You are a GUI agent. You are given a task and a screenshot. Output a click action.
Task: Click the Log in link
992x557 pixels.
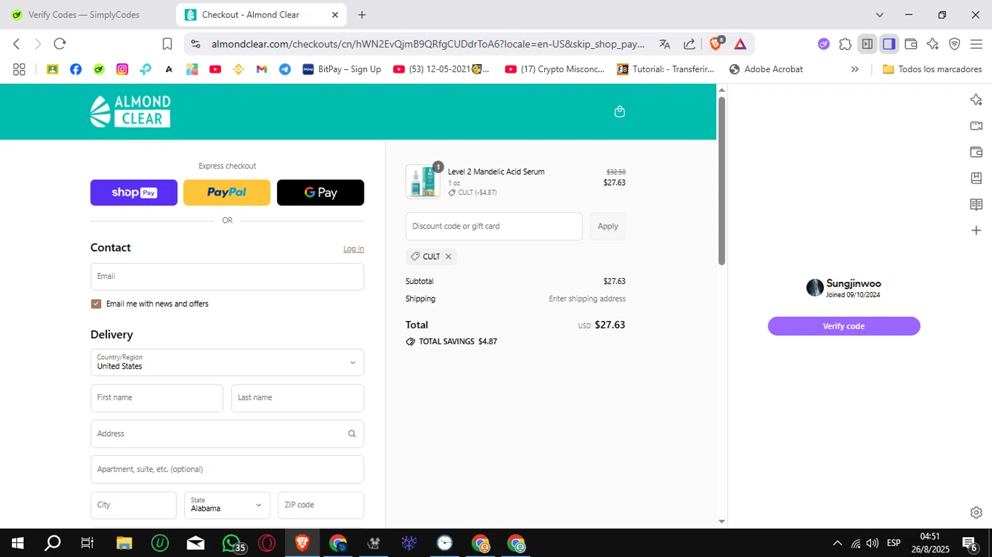point(354,249)
